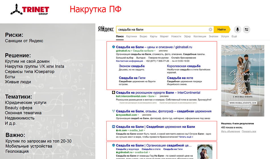This screenshot has height=159, width=270.
Task: Click the gidnabali.ru ad favicon in first result
Action: (x=113, y=47)
